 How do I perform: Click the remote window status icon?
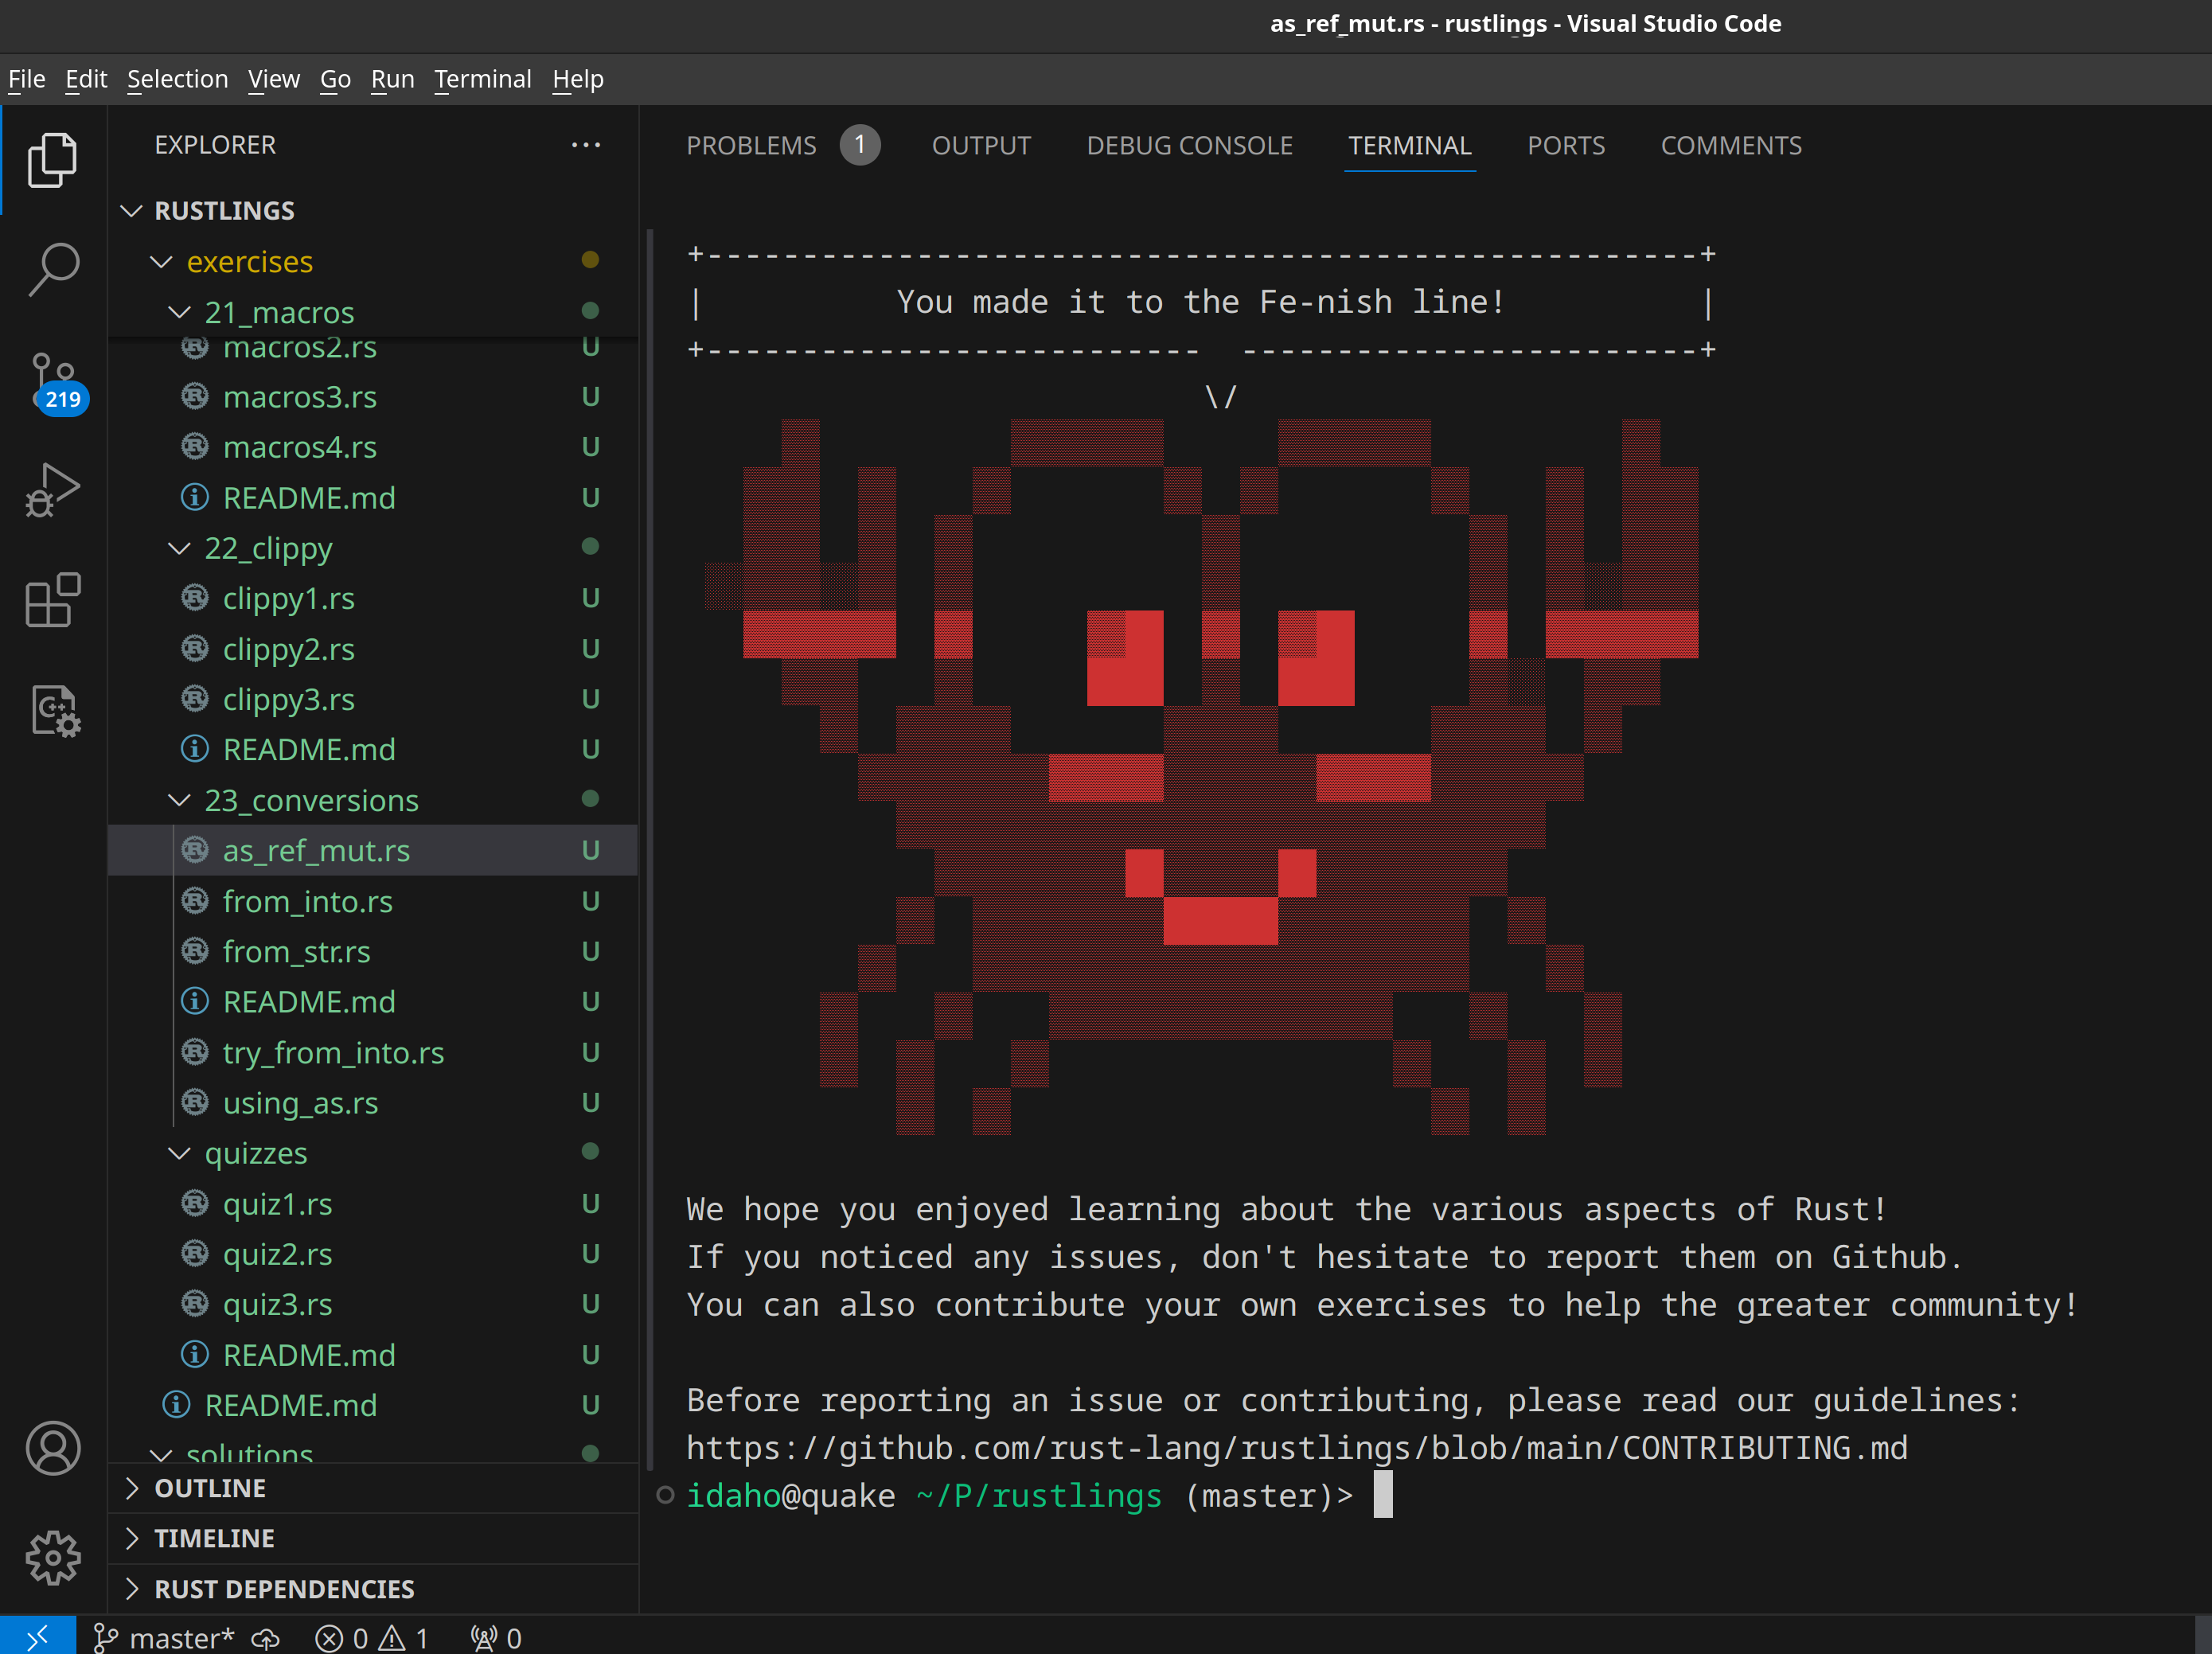[x=37, y=1637]
